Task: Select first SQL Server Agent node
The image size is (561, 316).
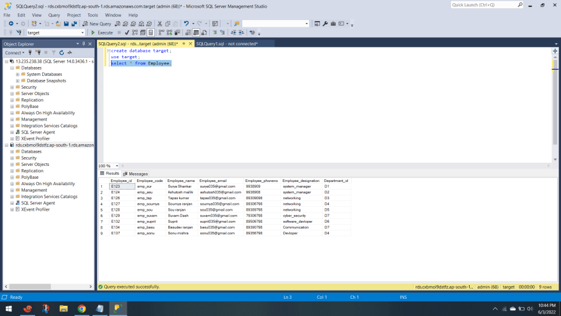Action: 38,132
